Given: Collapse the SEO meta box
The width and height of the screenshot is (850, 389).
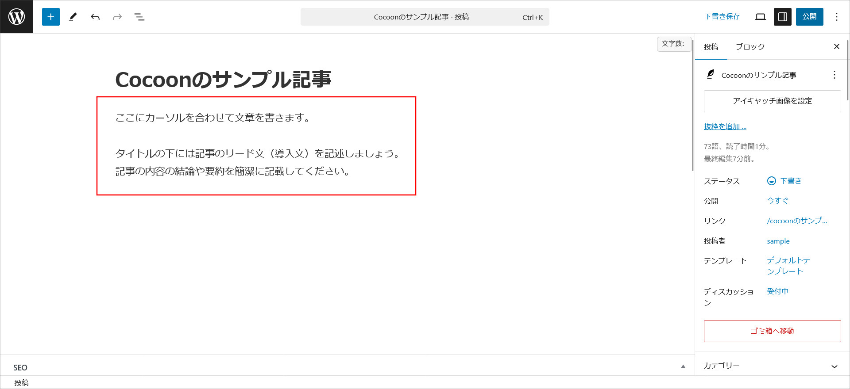Looking at the screenshot, I should [683, 366].
